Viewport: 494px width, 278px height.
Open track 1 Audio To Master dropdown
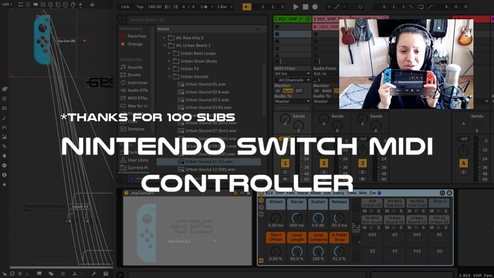point(292,101)
